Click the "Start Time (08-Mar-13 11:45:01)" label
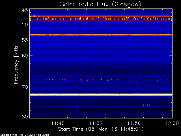Viewport: 181px width, 136px height. tap(101, 129)
